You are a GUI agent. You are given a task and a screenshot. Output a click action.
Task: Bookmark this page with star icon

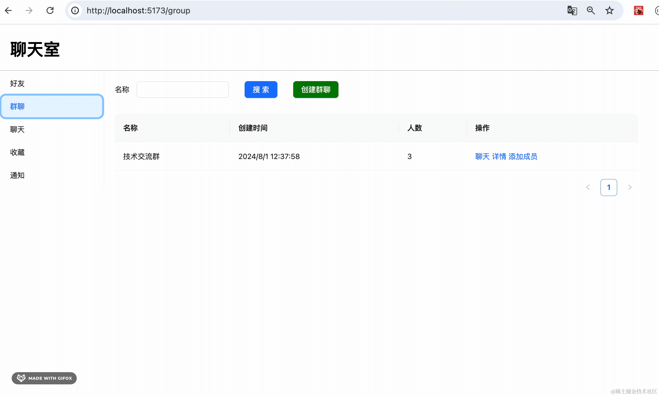point(609,11)
